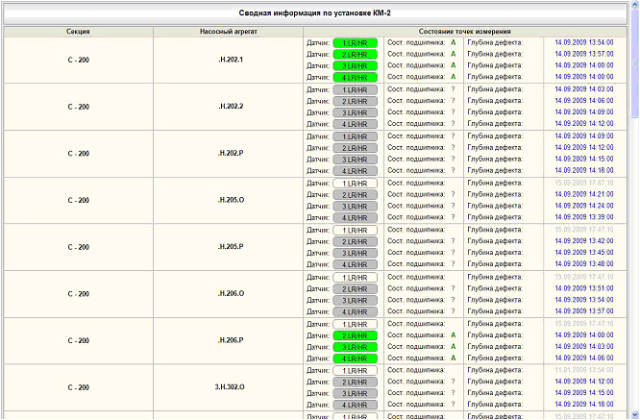The width and height of the screenshot is (640, 420).
Task: Click sensor 4.LR/HR button for pump .H.202.1
Action: click(355, 77)
